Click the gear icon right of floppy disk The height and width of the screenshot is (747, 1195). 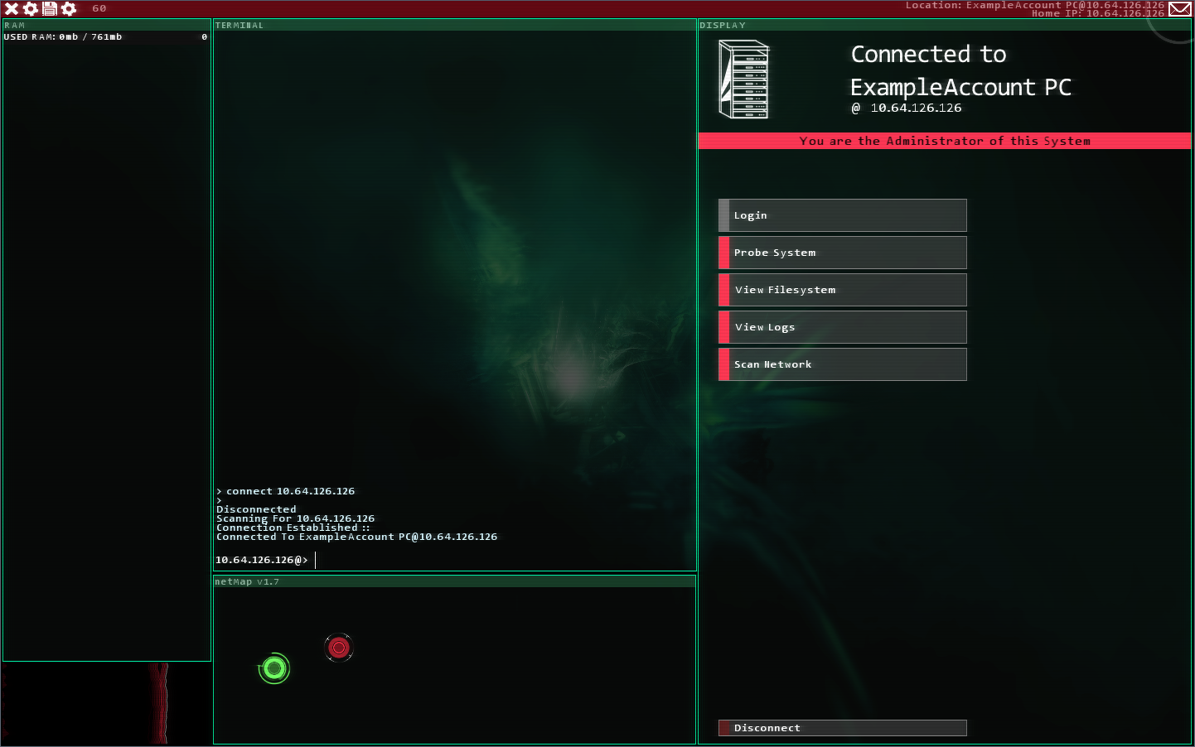pos(69,9)
